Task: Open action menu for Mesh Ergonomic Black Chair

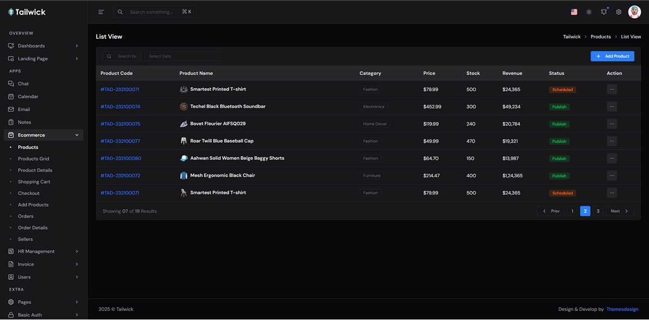Action: [x=612, y=176]
